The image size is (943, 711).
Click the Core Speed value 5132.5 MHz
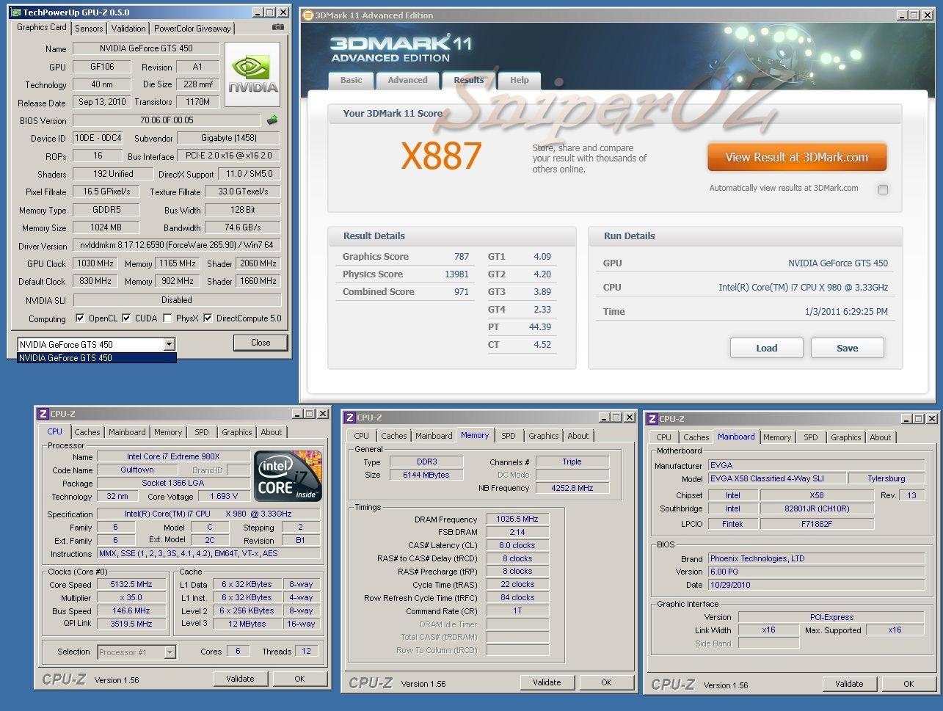(132, 585)
